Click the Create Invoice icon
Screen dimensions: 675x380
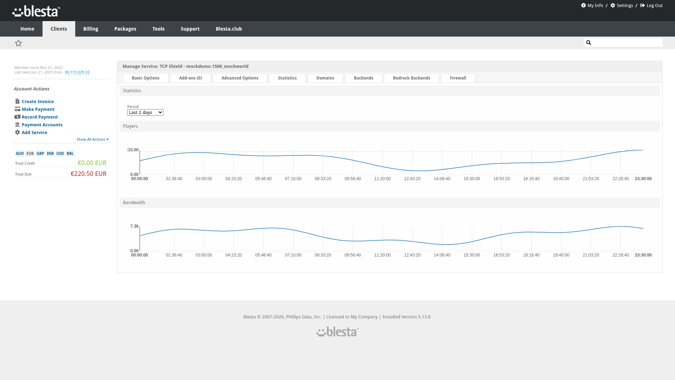tap(17, 101)
